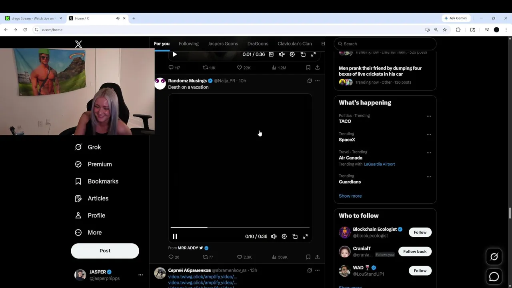Repost the post with 1.1K reposts
Viewport: 512px width, 288px height.
click(x=209, y=68)
